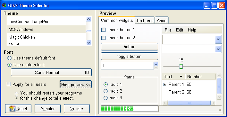Click the Number column header
The width and height of the screenshot is (227, 117).
click(x=200, y=76)
